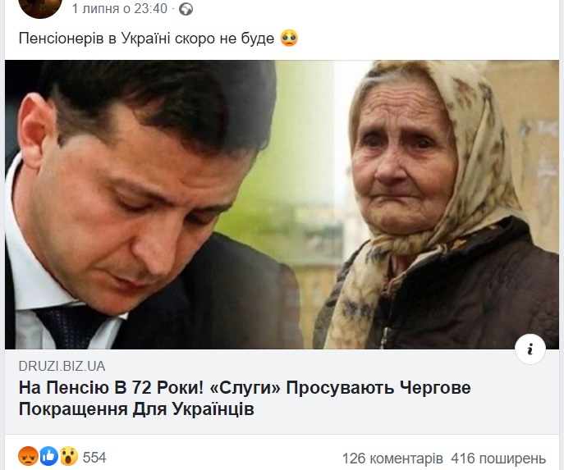Open article headline 'На Пенсію В 72 Роки!'
Viewport: 564px width, 470px height.
point(111,388)
